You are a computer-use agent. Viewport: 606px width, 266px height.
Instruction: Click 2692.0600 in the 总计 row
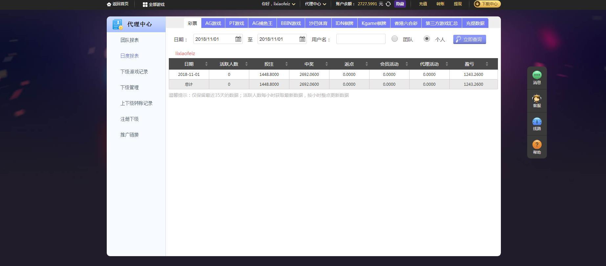[309, 84]
